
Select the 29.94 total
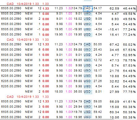pyautogui.click(x=78, y=107)
